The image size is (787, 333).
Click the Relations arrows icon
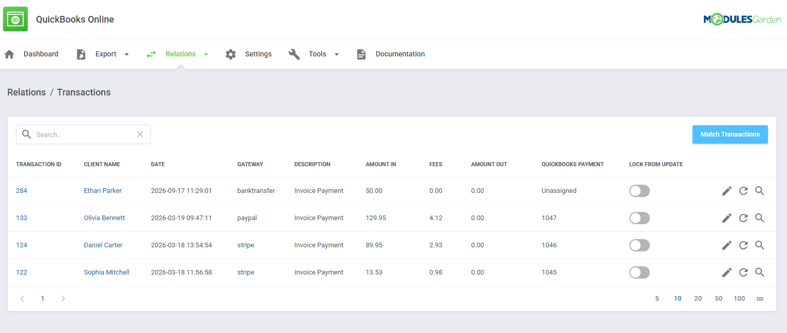151,54
